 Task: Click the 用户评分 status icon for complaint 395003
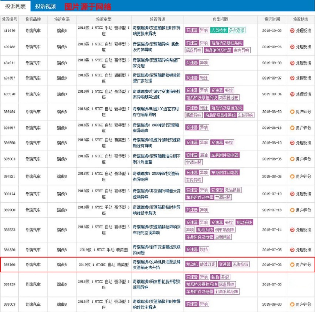[x=292, y=159]
